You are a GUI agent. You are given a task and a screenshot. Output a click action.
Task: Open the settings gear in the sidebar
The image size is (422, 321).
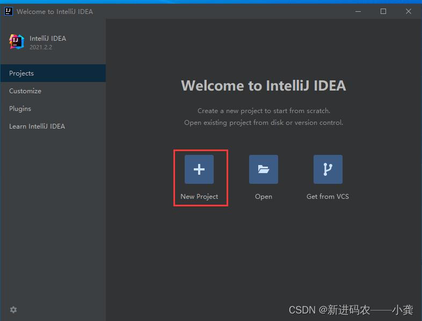coord(13,309)
